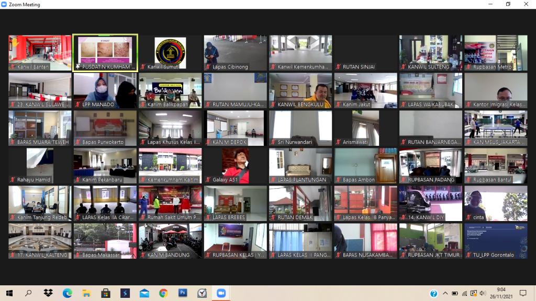Viewport: 536px width, 301px height.
Task: Click the Kanwil Sumut logo tile
Action: click(170, 52)
